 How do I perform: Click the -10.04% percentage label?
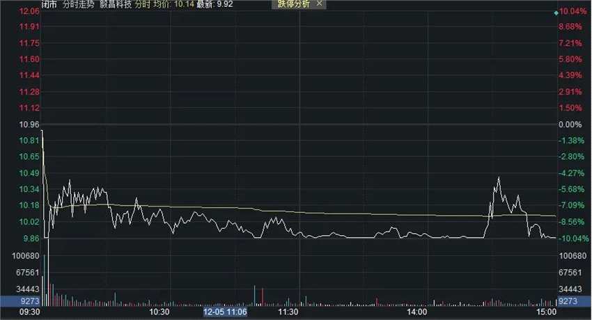[574, 238]
